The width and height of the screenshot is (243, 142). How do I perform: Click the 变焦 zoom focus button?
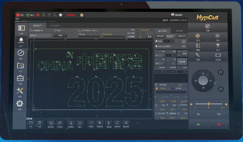(184, 54)
